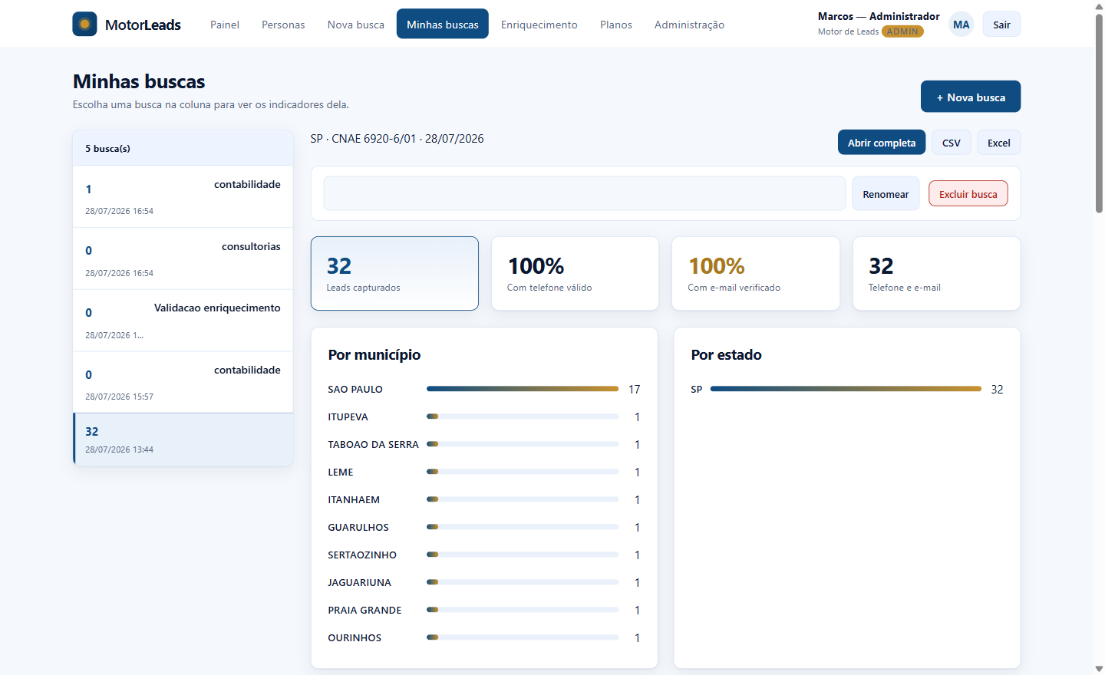Click Abrir completa button
Screen dimensions: 1105x675
882,143
